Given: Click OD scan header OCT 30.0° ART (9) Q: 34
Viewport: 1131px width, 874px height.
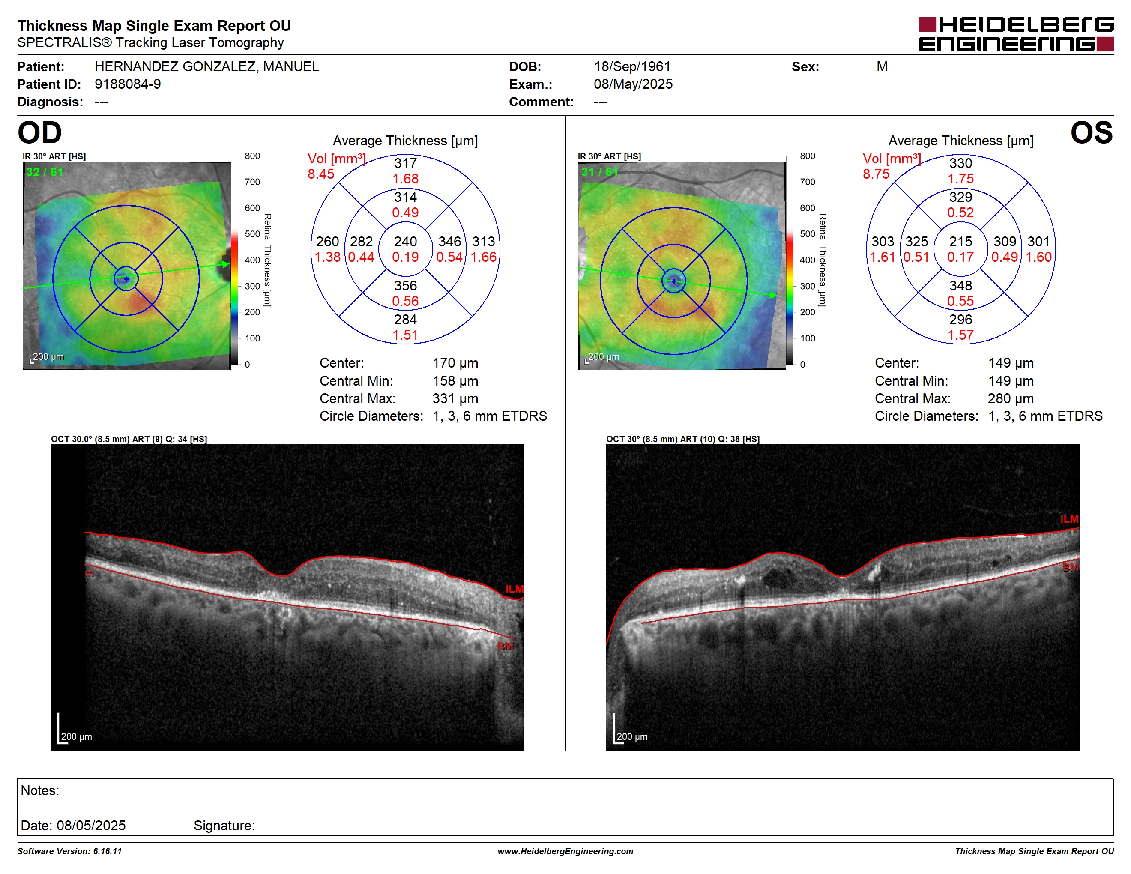Looking at the screenshot, I should [129, 439].
